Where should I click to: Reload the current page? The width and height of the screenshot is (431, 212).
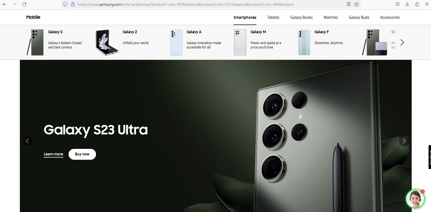pyautogui.click(x=24, y=4)
